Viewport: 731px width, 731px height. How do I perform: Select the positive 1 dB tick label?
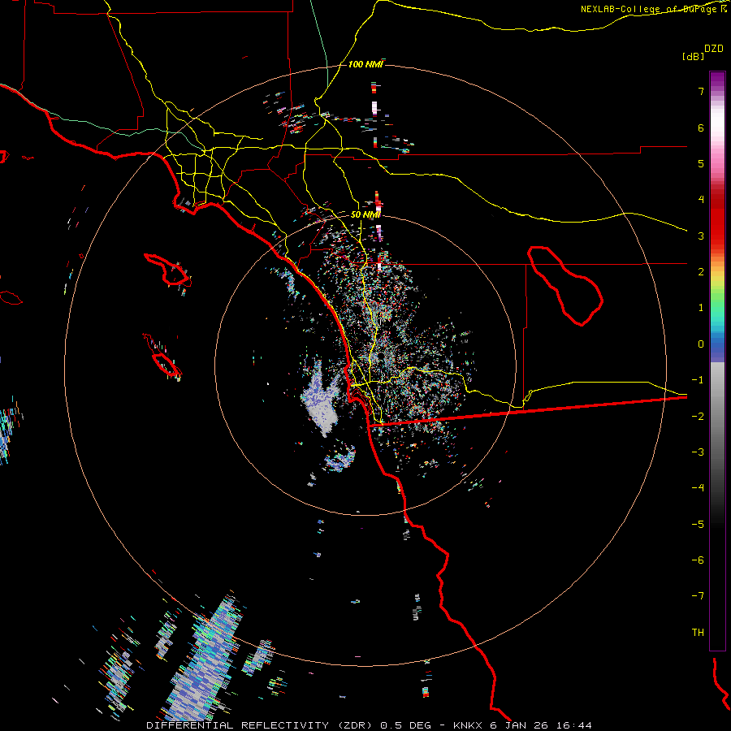pyautogui.click(x=701, y=308)
